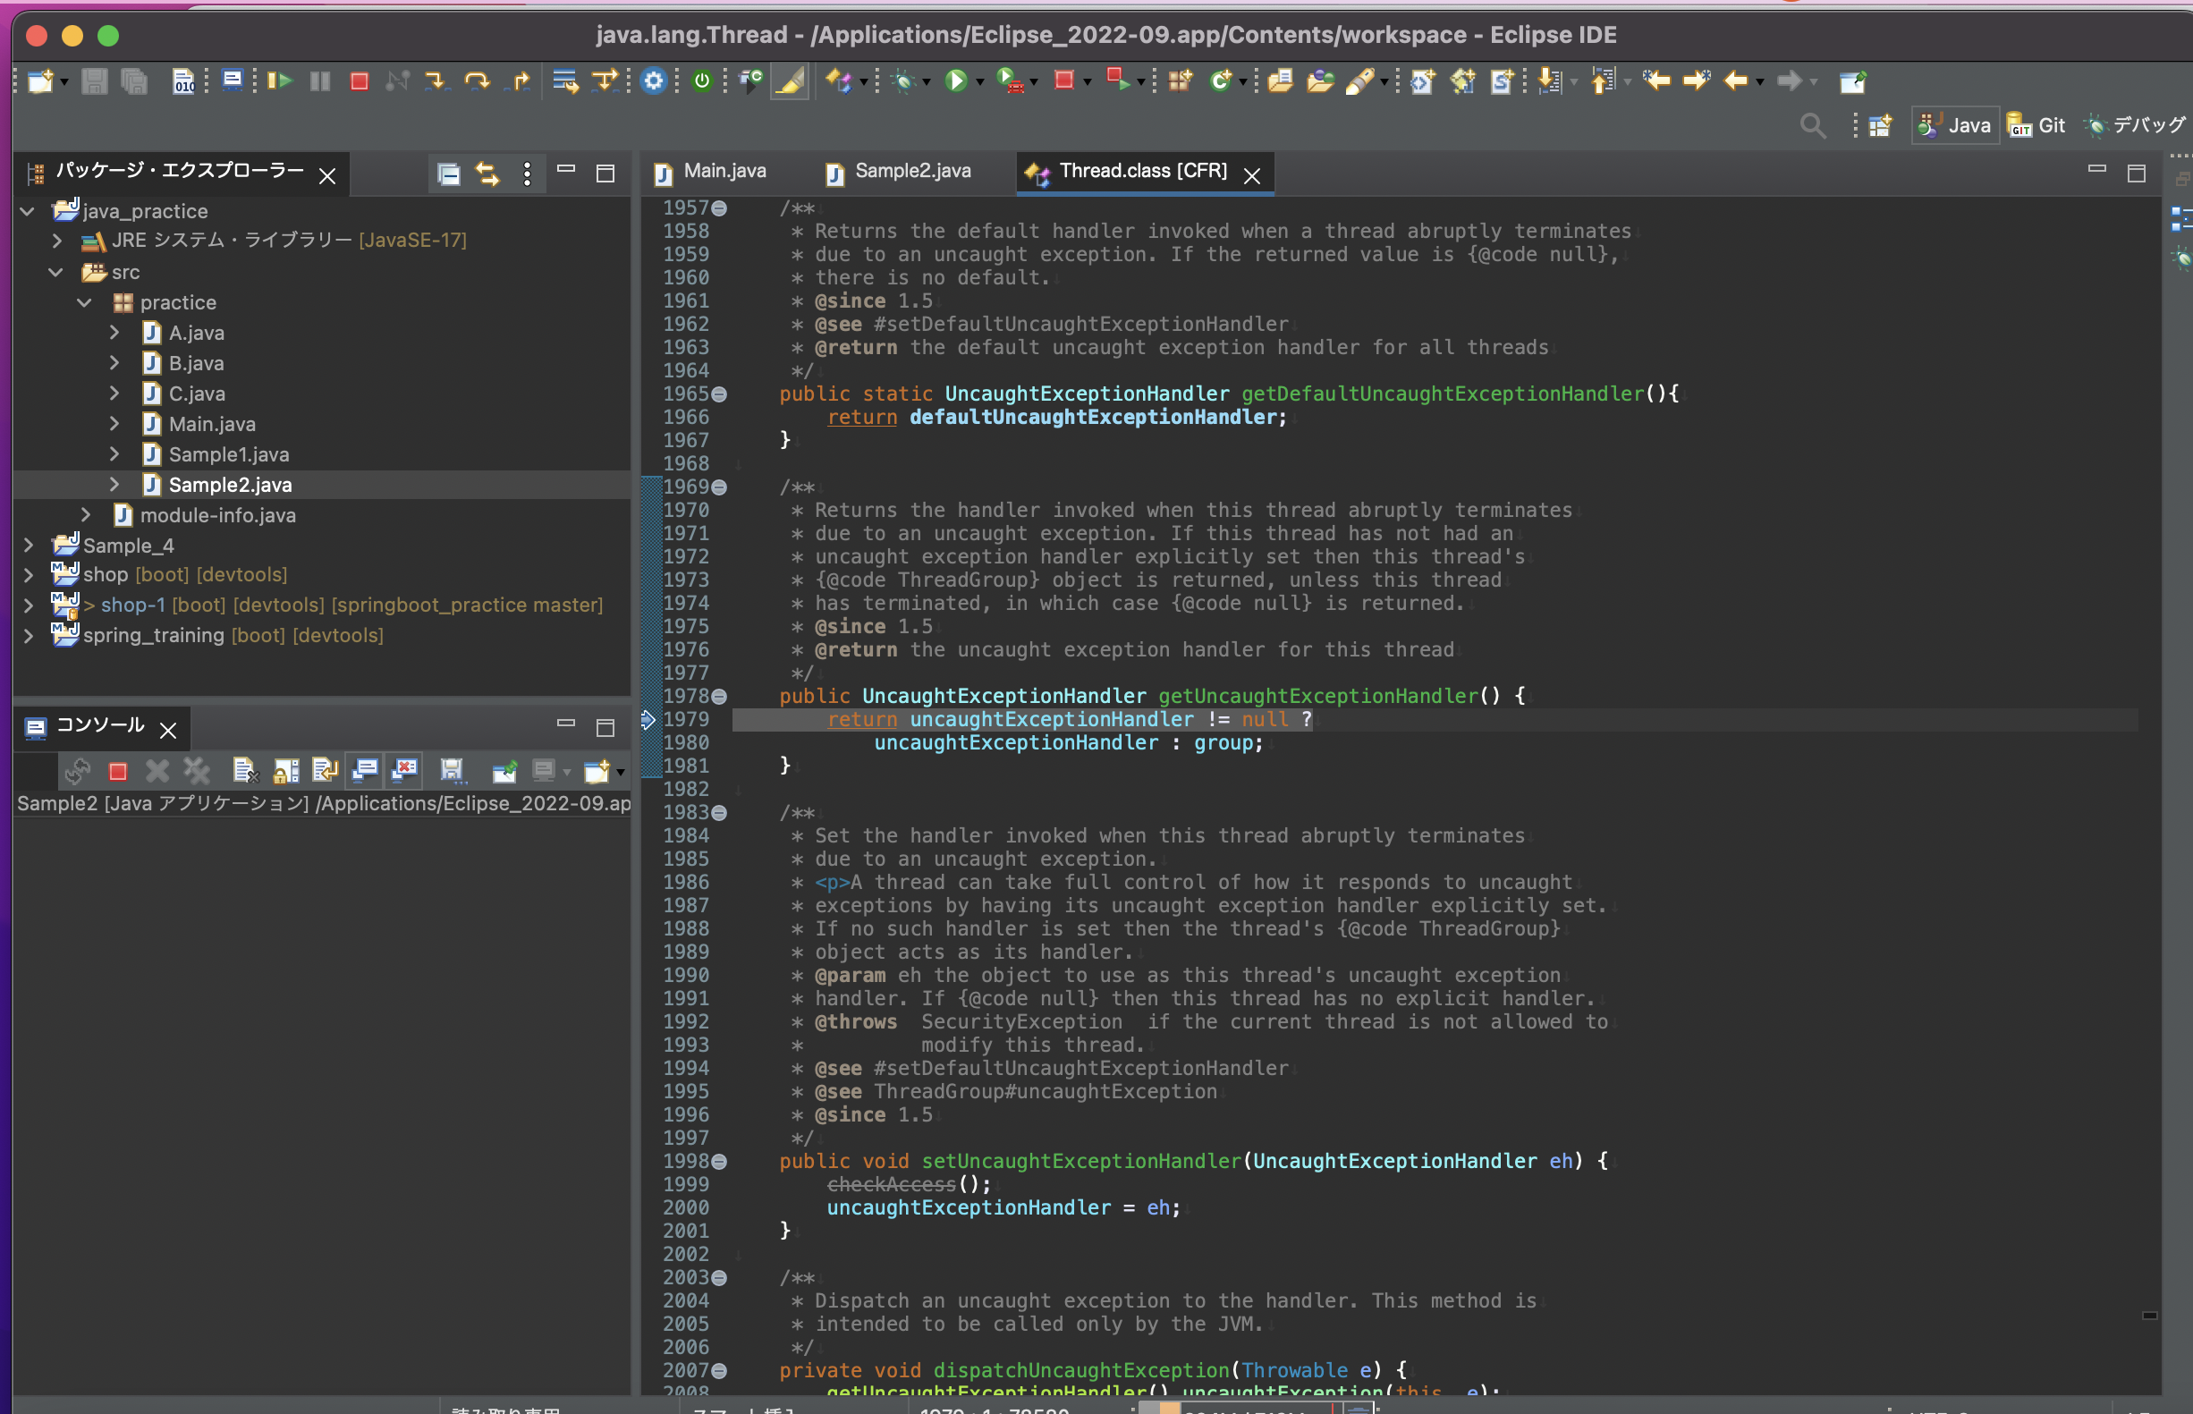Screen dimensions: 2193x1414
Task: Open the デバッグ perspective
Action: (2134, 125)
